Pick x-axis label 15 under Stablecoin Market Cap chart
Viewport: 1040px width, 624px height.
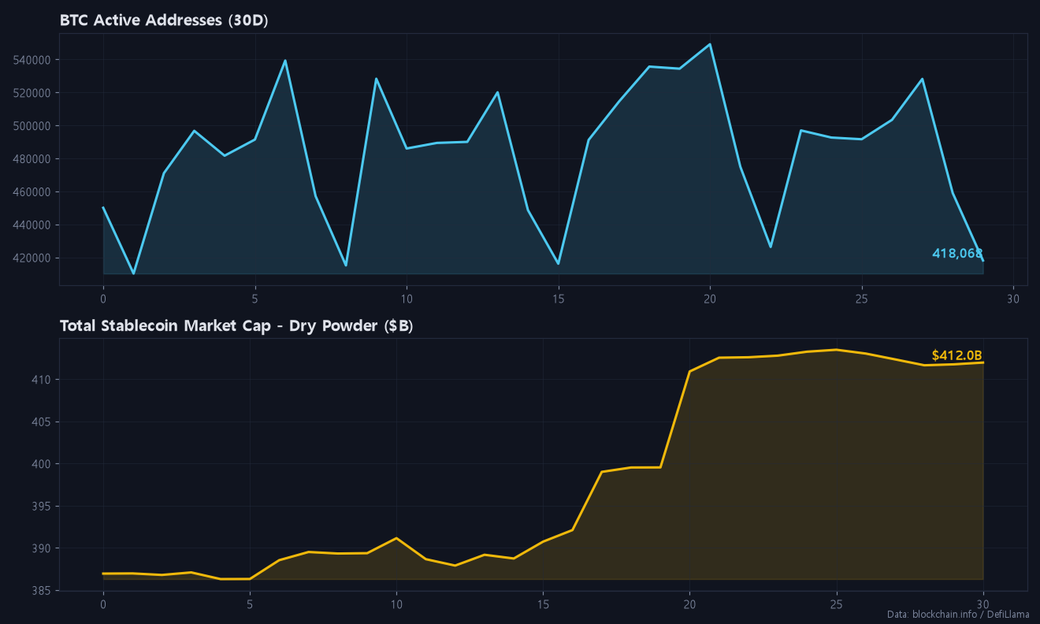pos(543,604)
